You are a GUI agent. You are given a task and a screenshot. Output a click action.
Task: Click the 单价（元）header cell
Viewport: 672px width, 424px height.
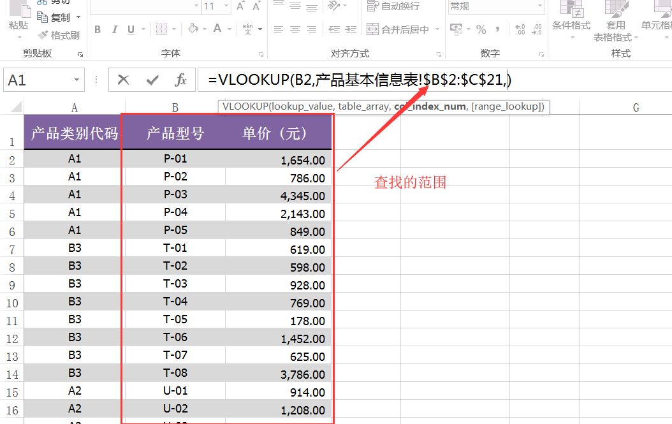[279, 133]
